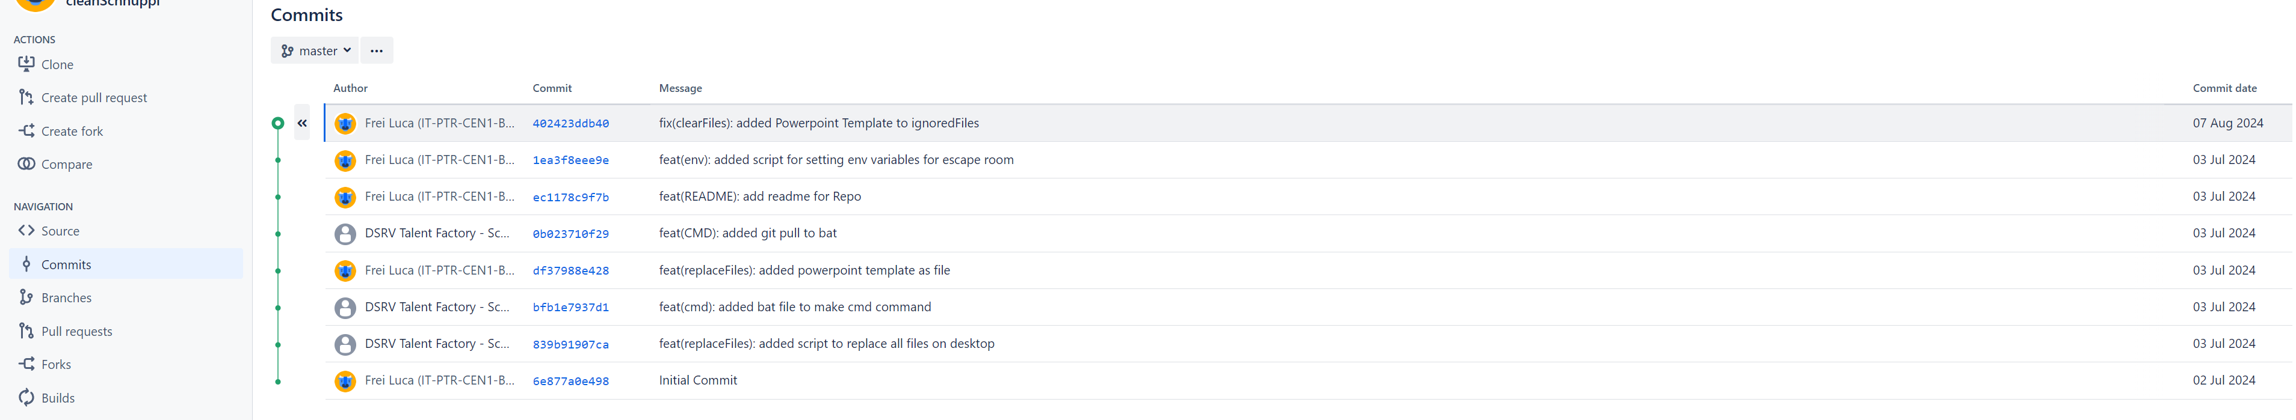The height and width of the screenshot is (420, 2296).
Task: Click the Create fork icon
Action: click(x=26, y=131)
